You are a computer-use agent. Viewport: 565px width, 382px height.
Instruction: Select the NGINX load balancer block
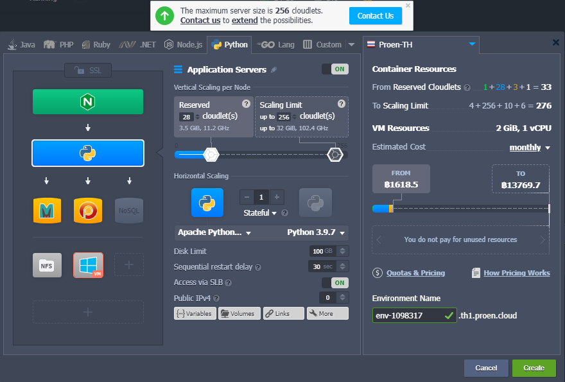point(88,102)
